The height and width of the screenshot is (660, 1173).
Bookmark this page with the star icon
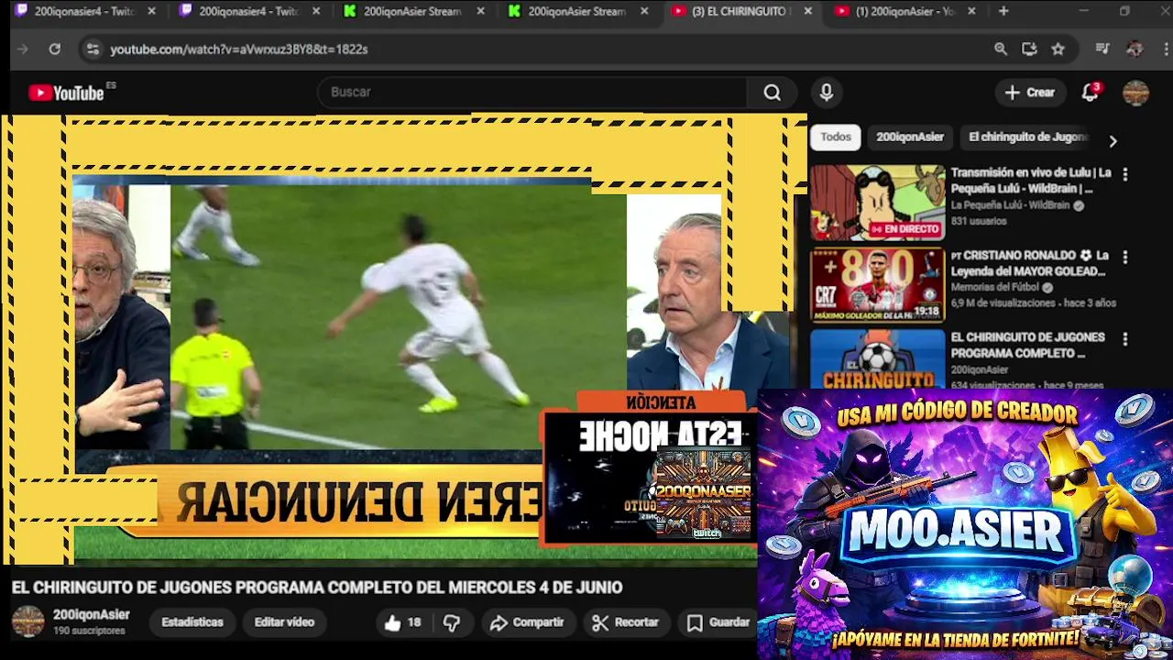click(1058, 49)
